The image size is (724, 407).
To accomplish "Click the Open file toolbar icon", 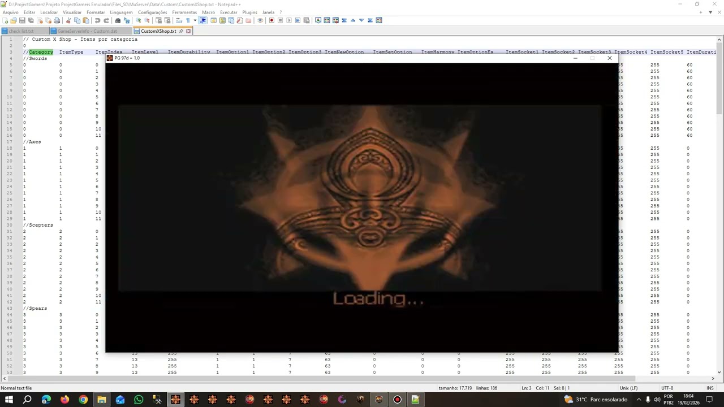I will point(14,20).
